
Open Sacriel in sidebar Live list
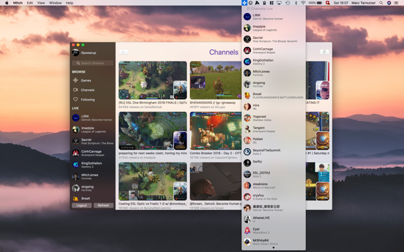(93, 141)
